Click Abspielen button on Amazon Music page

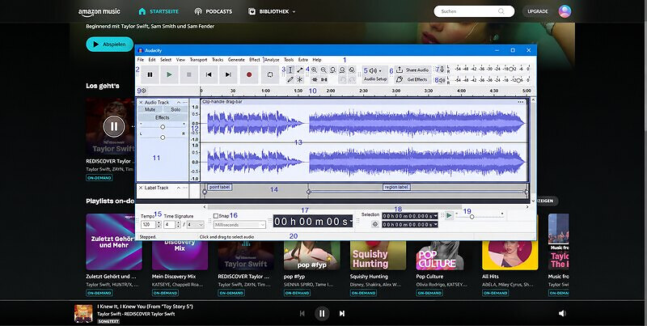pos(110,44)
